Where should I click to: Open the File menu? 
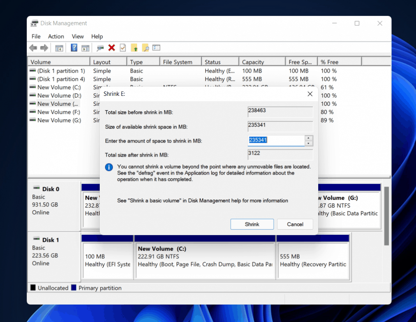click(35, 36)
